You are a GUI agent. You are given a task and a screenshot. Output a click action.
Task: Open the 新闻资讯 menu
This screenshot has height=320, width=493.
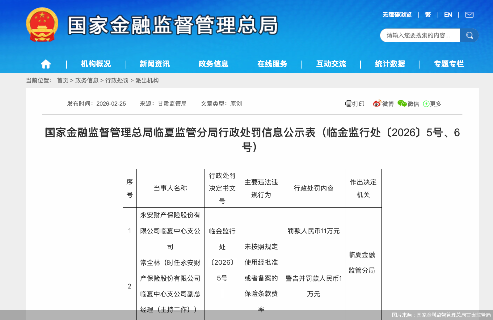pyautogui.click(x=155, y=64)
